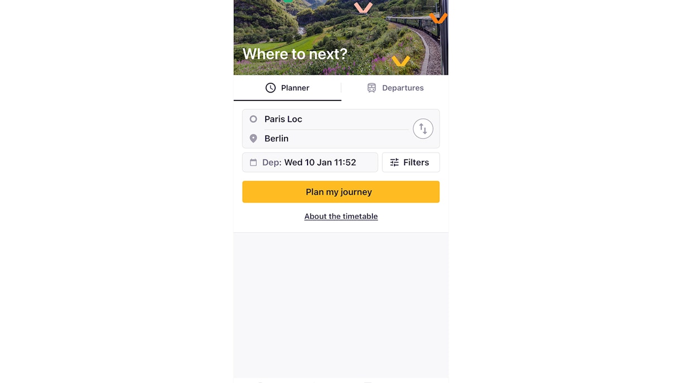Open the About the timetable link
This screenshot has width=682, height=383.
(x=340, y=216)
